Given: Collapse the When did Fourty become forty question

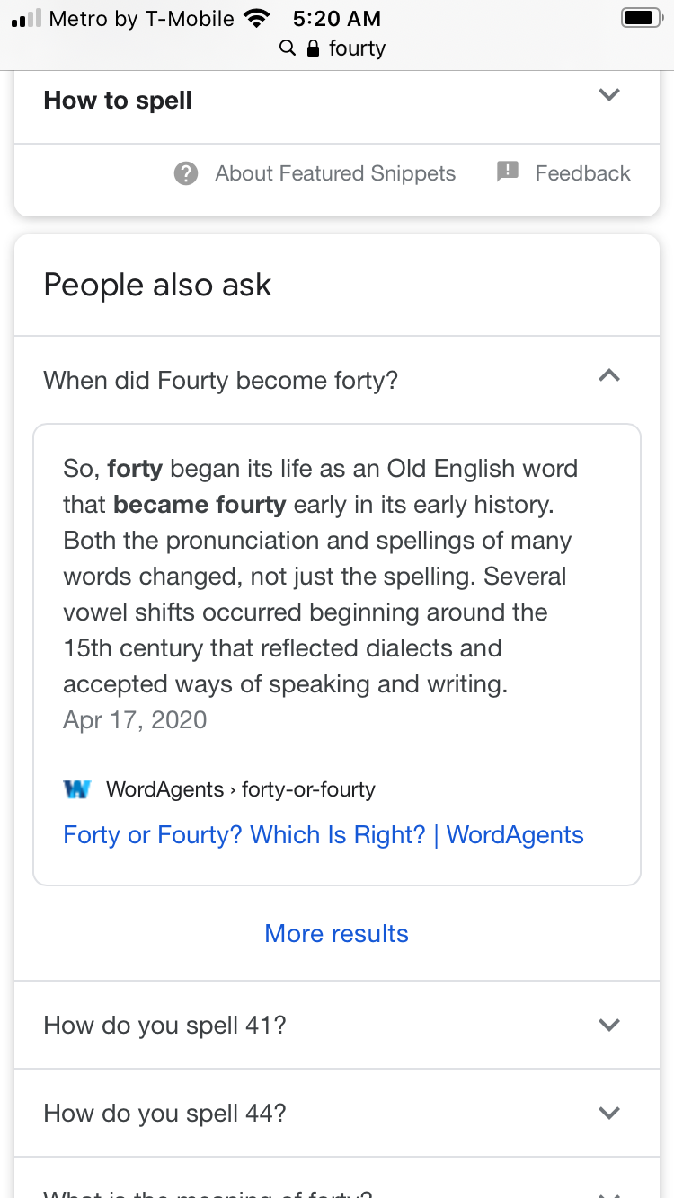Looking at the screenshot, I should (x=609, y=376).
